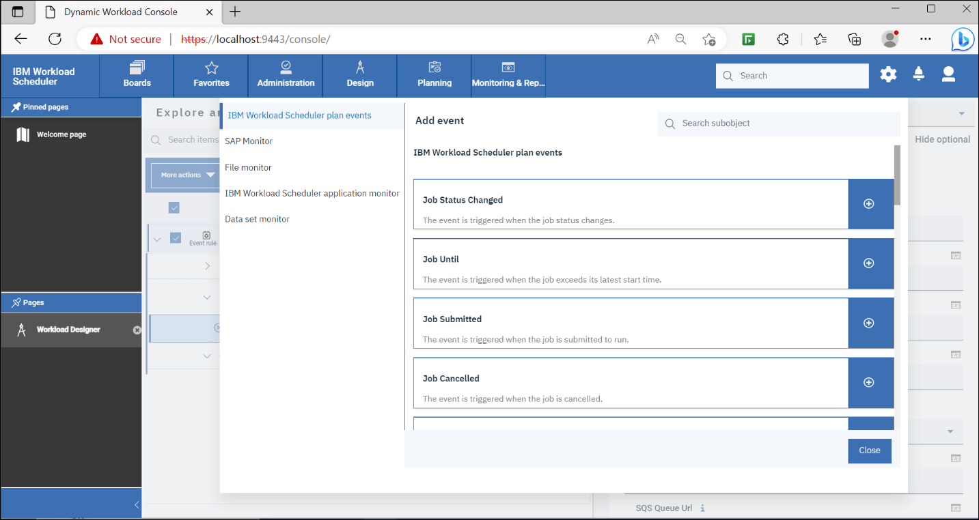This screenshot has width=979, height=520.
Task: Open notifications bell in console header
Action: [919, 75]
